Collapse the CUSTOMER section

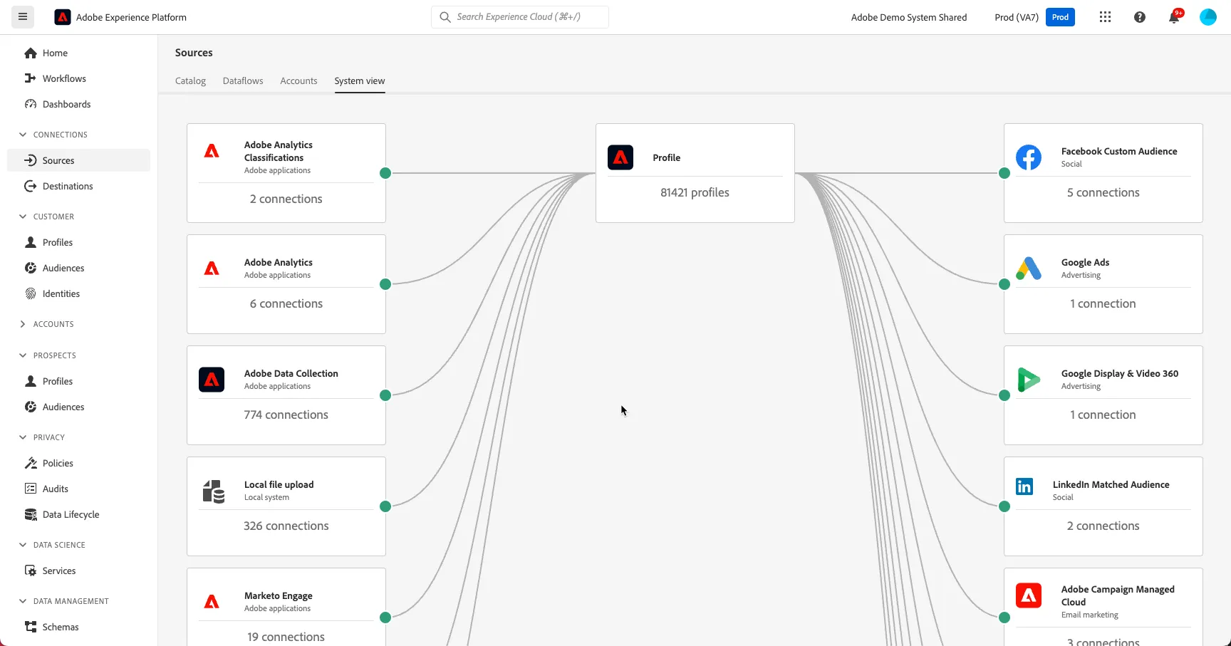(x=23, y=217)
